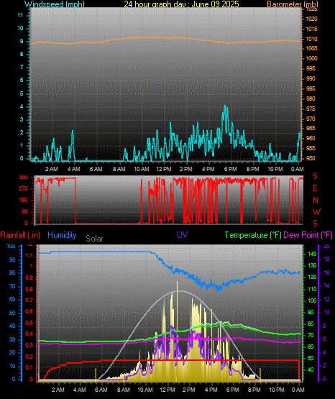This screenshot has width=335, height=399.
Task: Click '6 PM' on the windspeed graph time axis
Action: click(230, 169)
